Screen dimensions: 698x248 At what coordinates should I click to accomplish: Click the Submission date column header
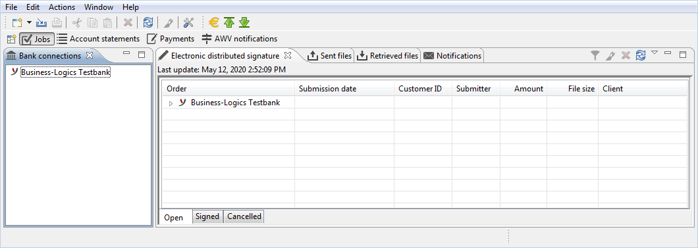tap(328, 89)
